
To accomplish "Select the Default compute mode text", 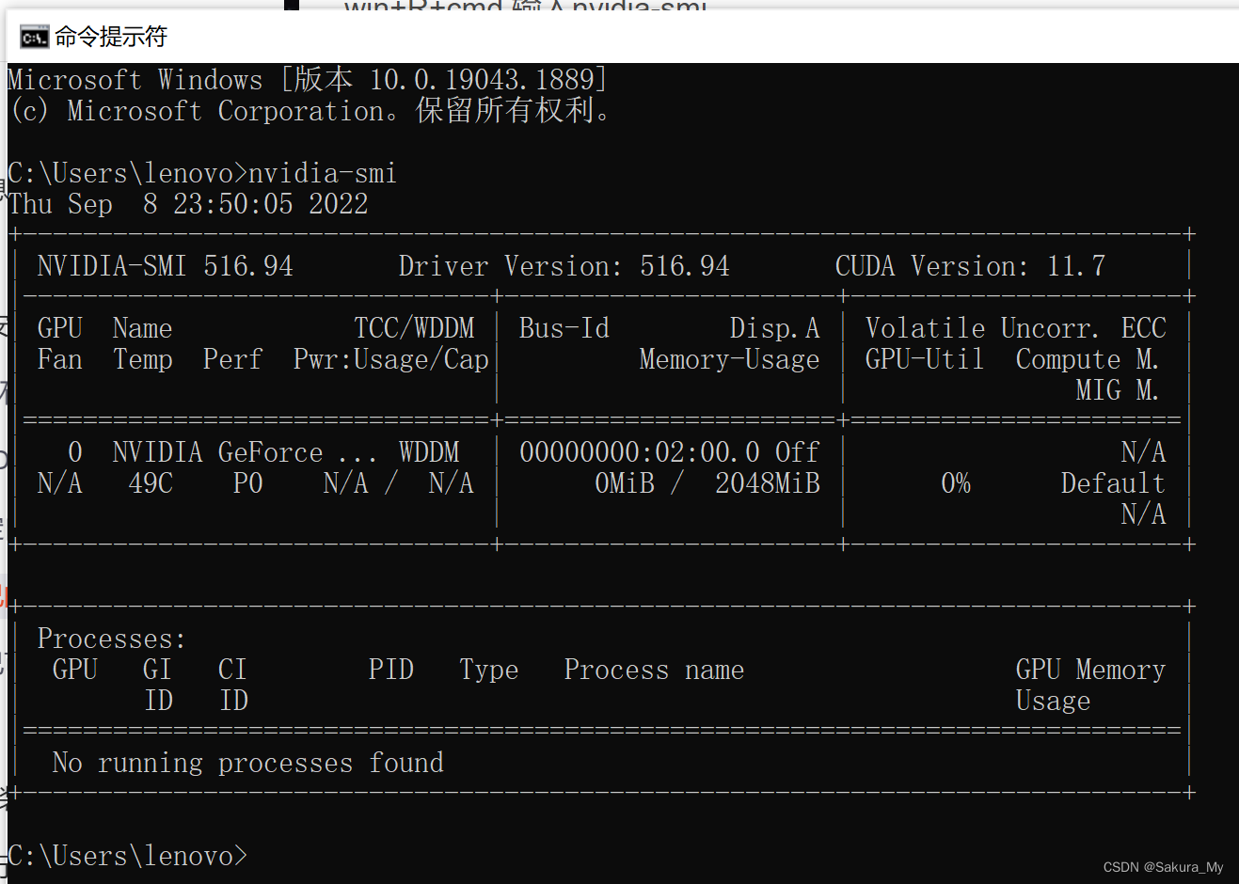I will point(1113,482).
